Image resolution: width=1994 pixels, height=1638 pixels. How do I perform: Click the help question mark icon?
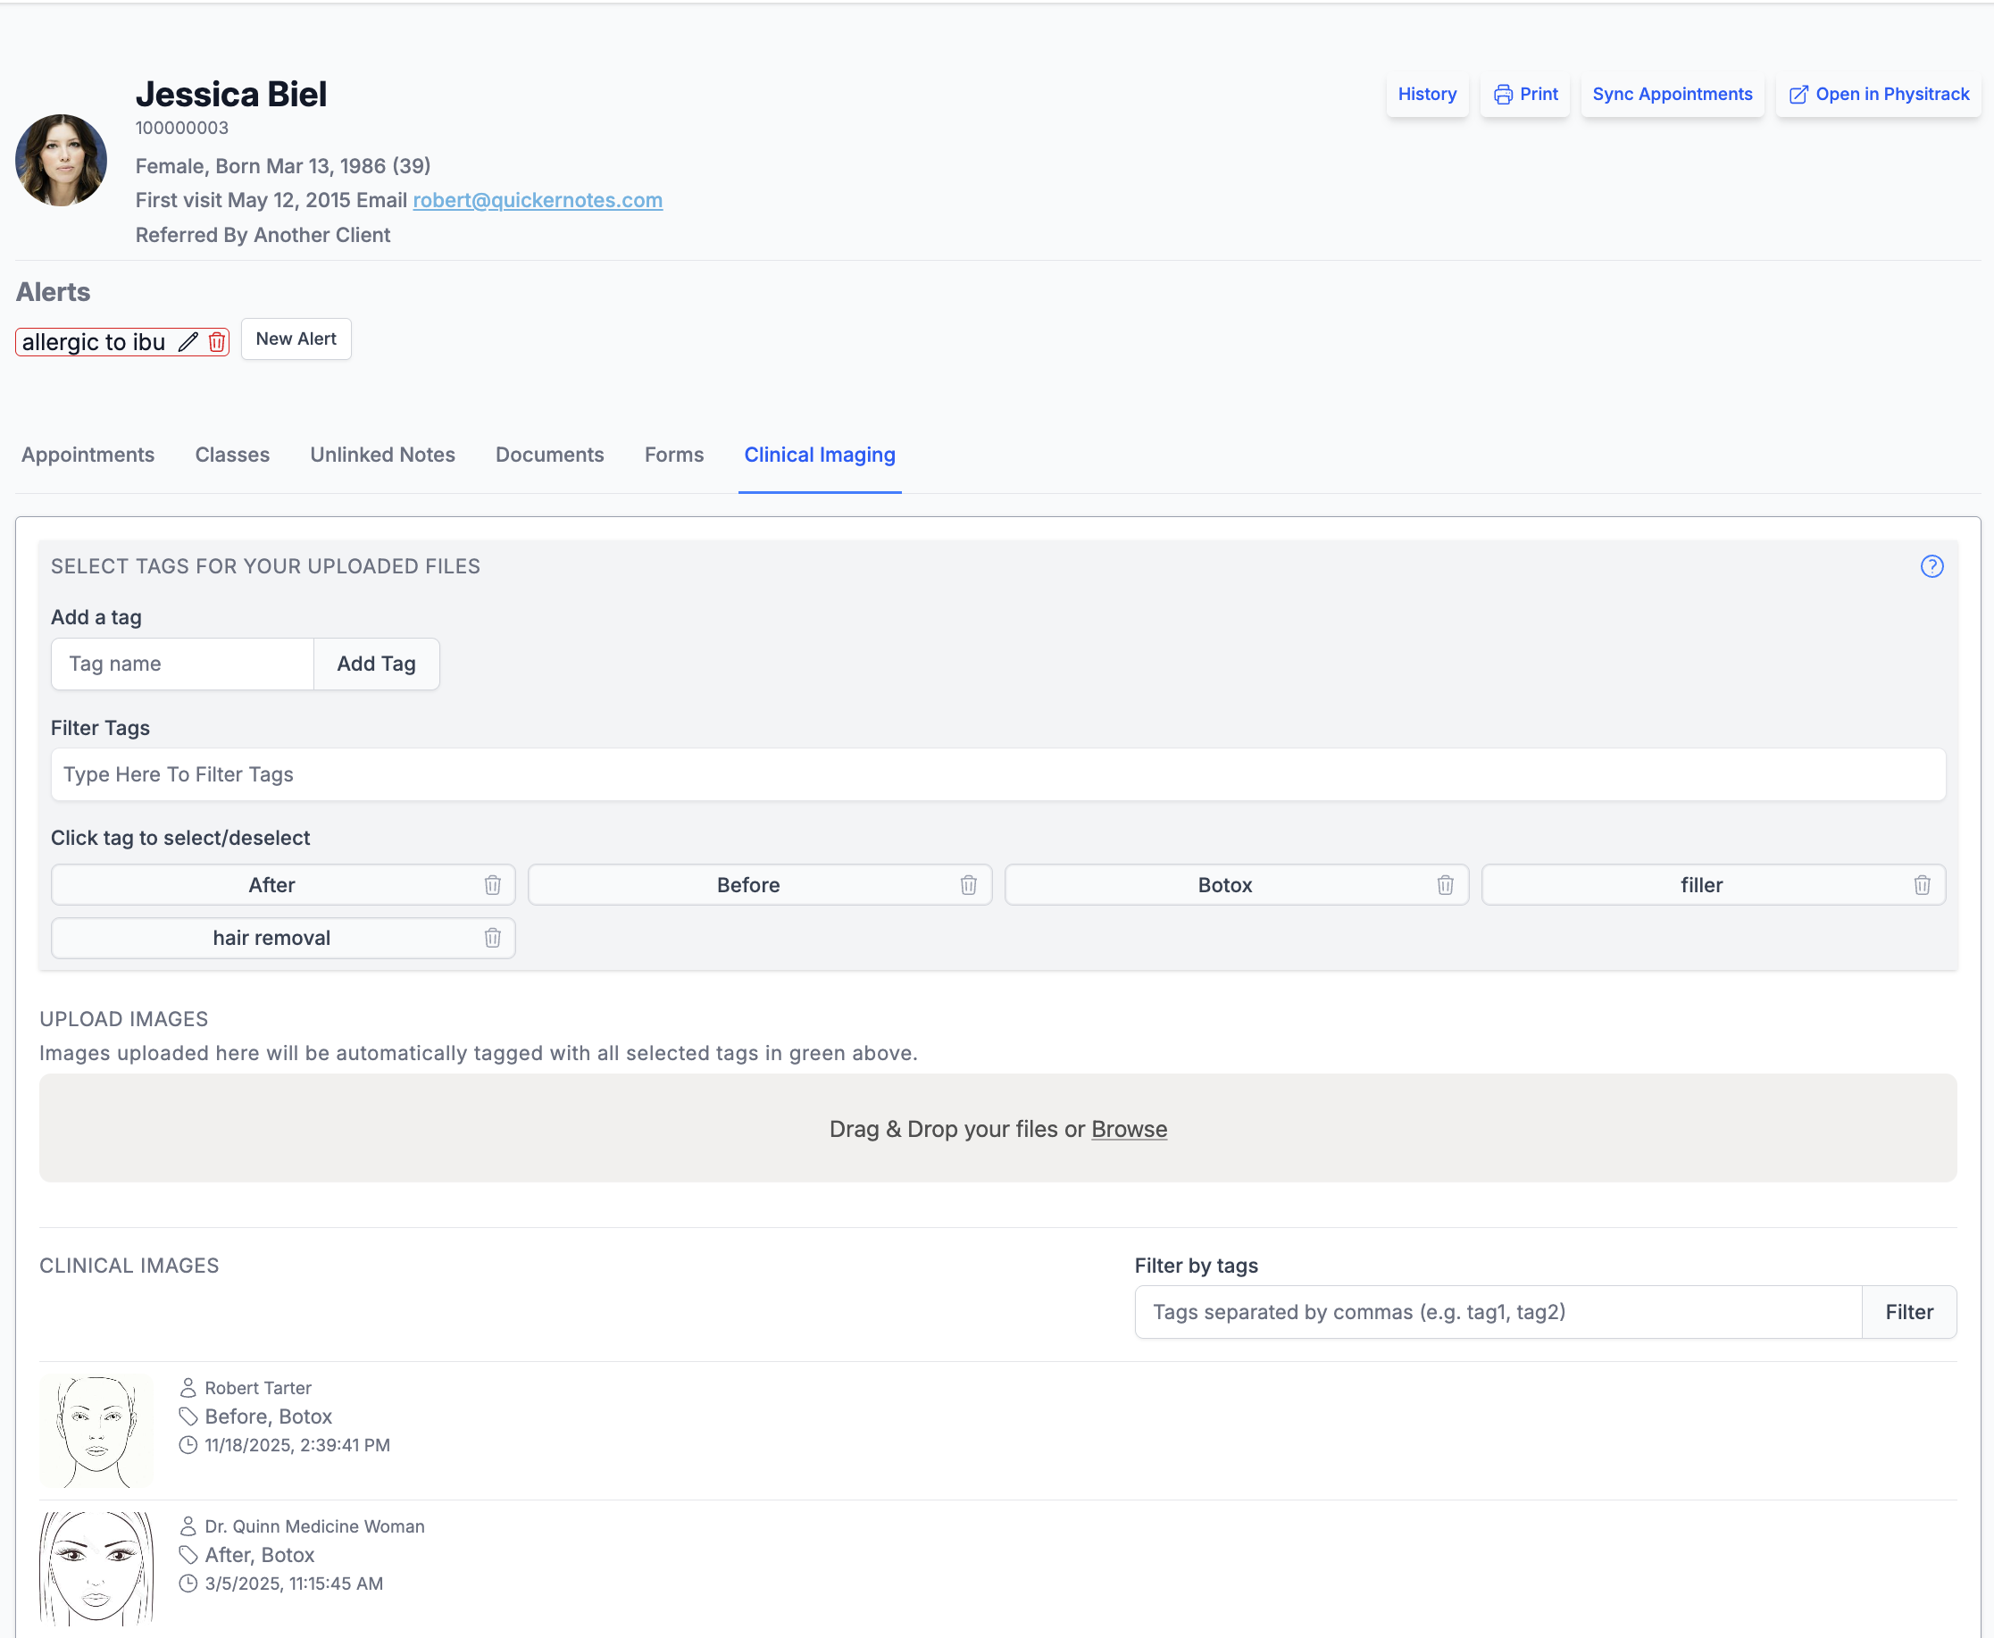1931,566
